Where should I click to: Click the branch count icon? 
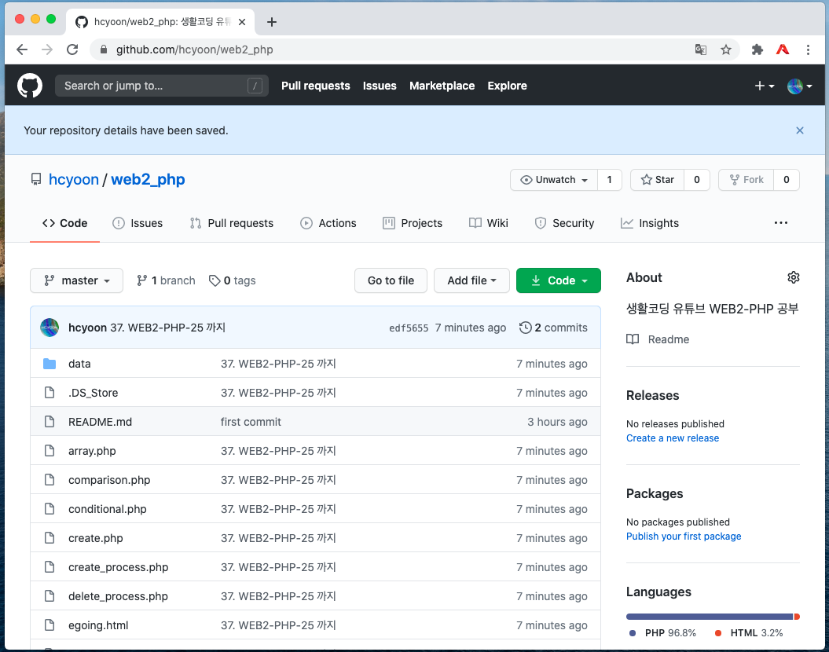tap(141, 280)
